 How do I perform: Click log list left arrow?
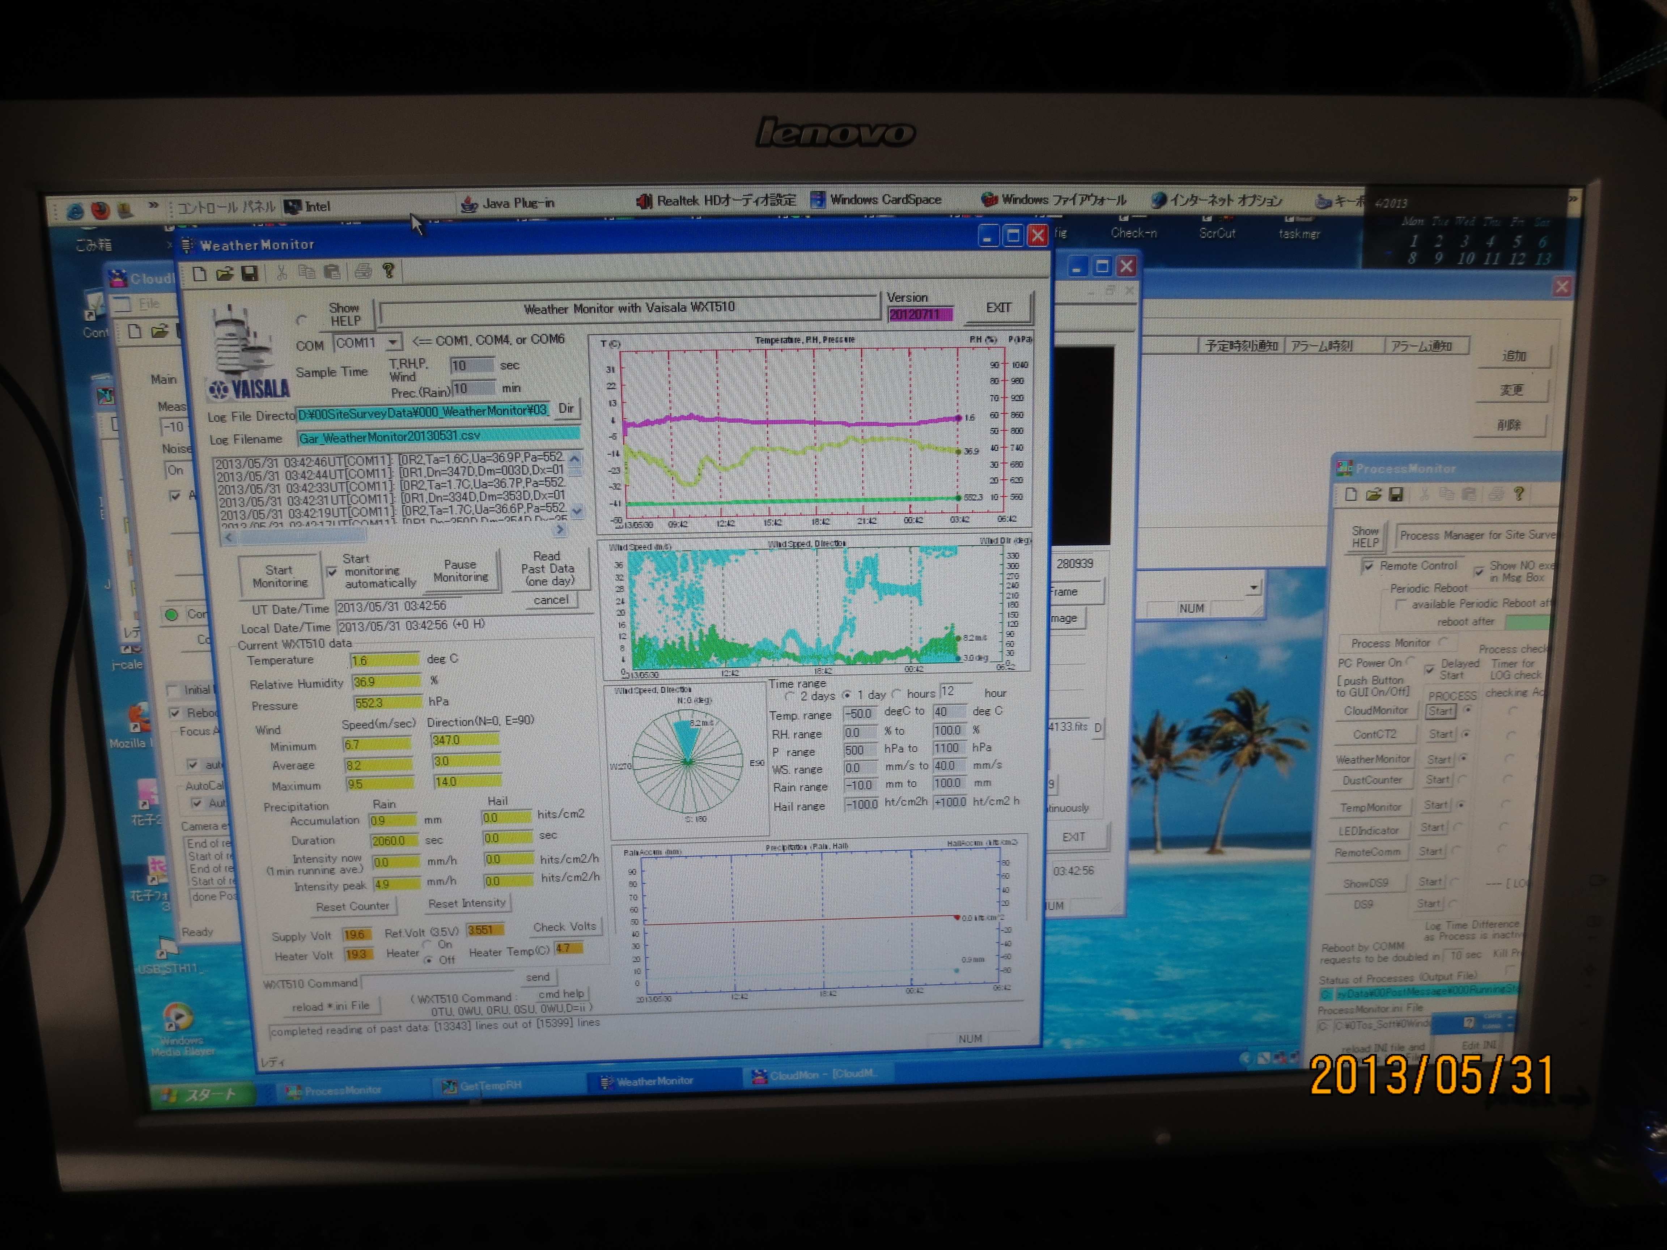[229, 537]
